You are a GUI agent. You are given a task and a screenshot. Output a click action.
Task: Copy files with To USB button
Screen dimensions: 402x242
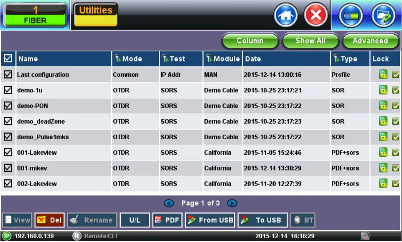[x=262, y=220]
